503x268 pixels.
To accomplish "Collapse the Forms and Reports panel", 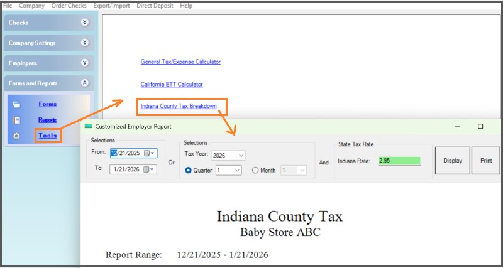I will (x=85, y=83).
